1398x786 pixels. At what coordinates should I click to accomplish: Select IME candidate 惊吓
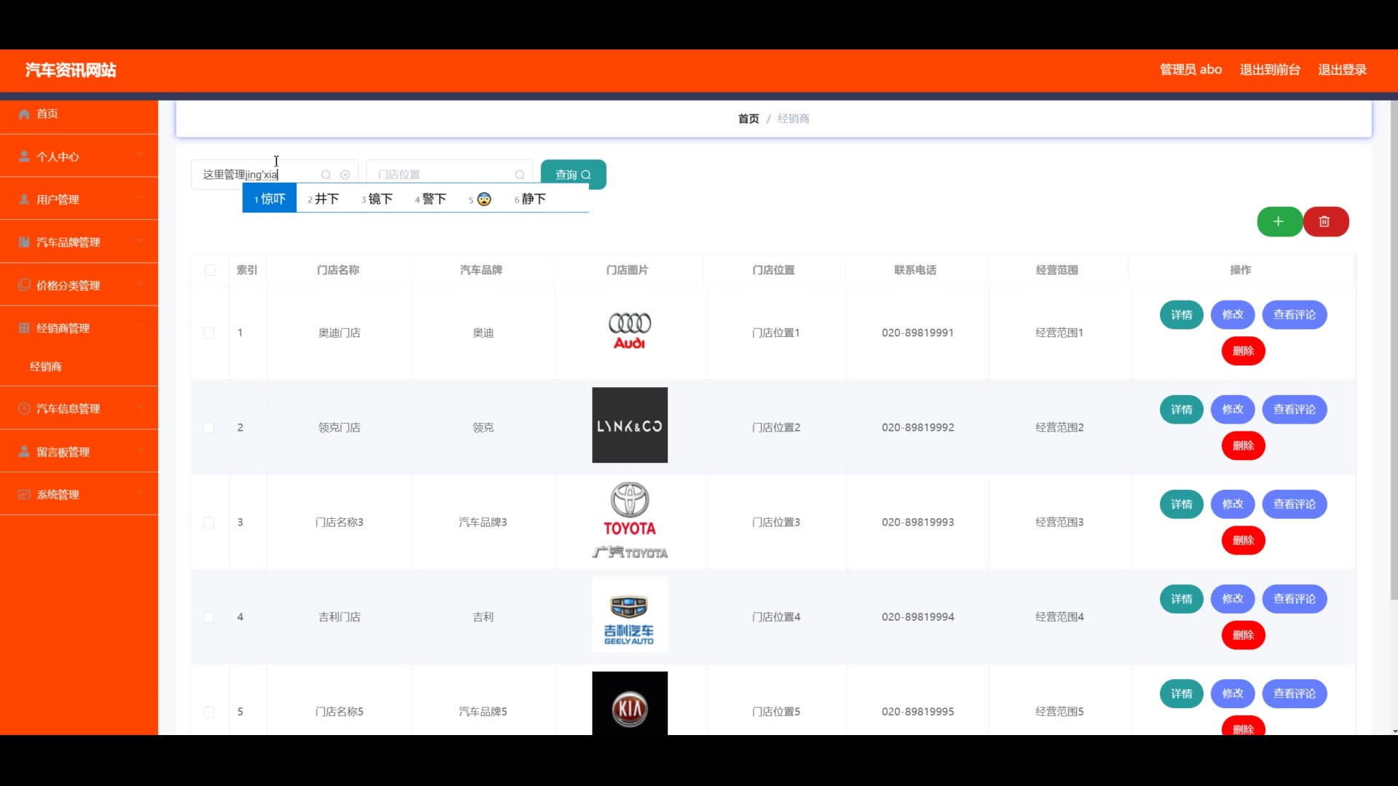pos(269,199)
